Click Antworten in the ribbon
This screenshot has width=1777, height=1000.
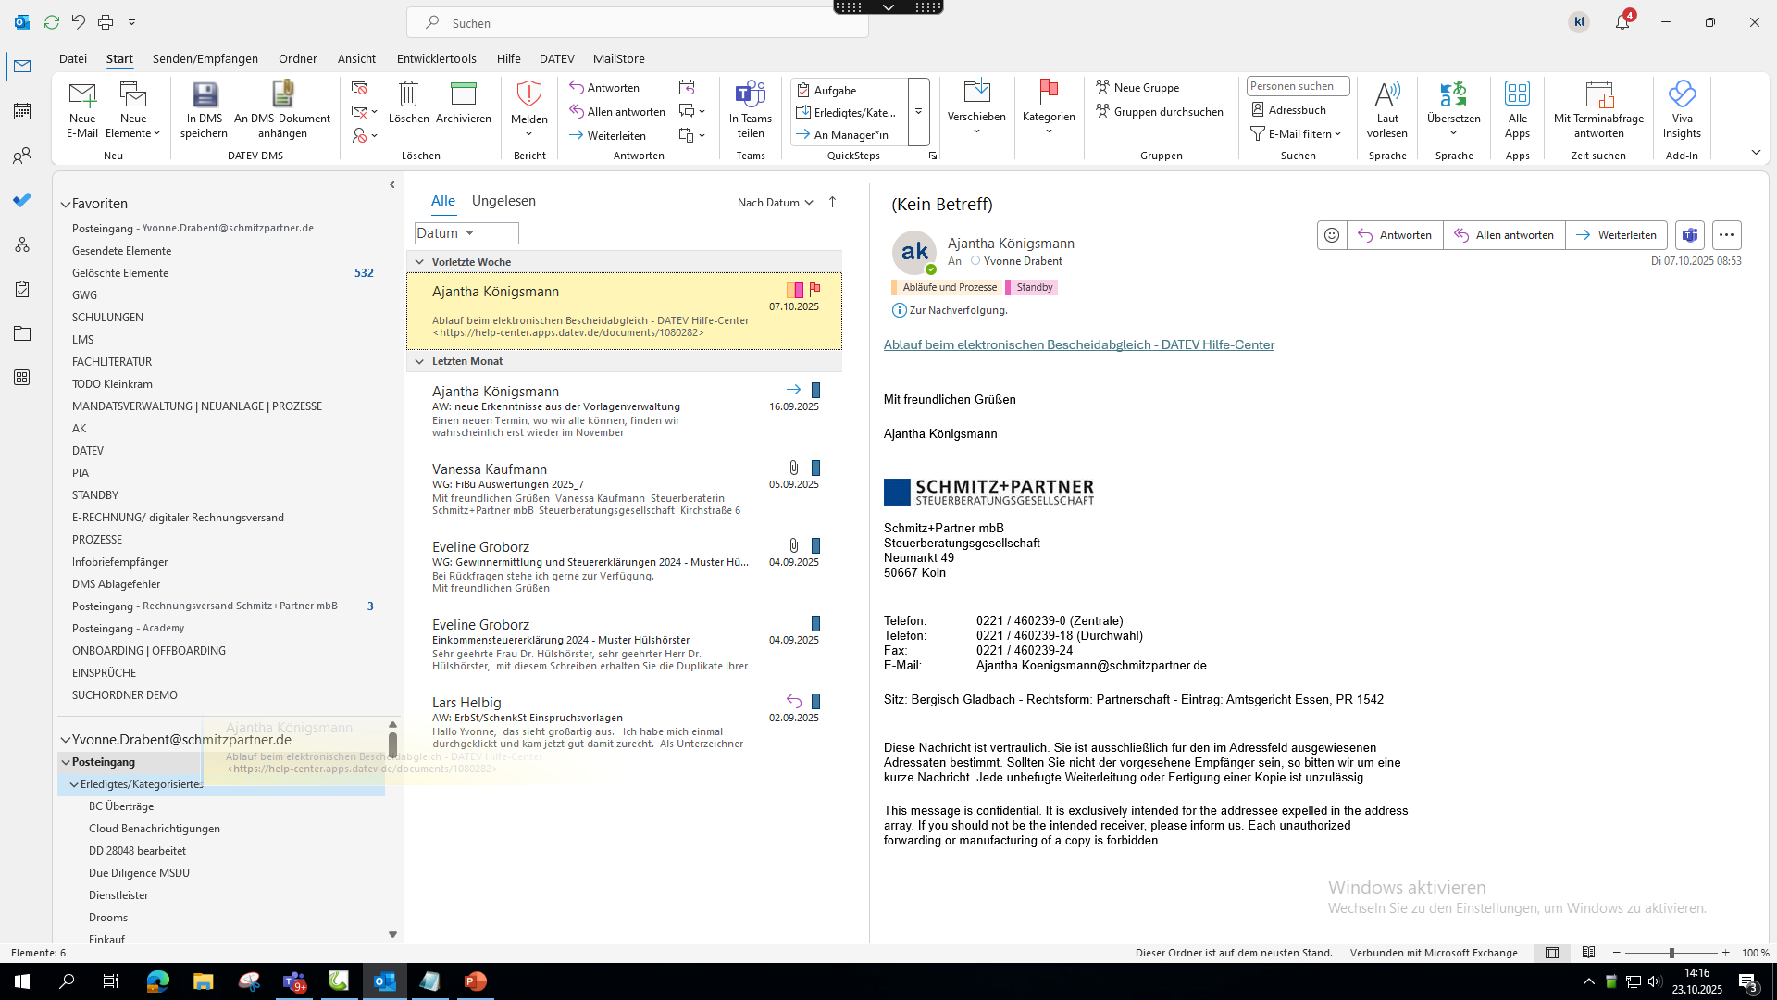pyautogui.click(x=604, y=87)
